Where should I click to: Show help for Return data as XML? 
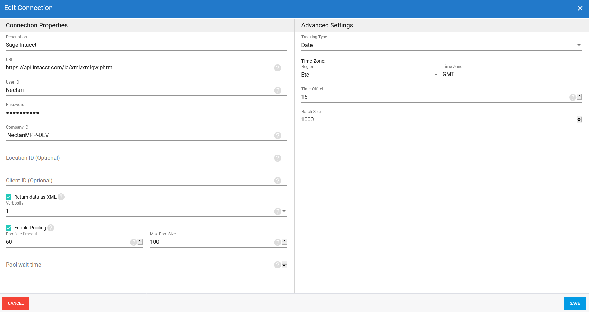[61, 197]
